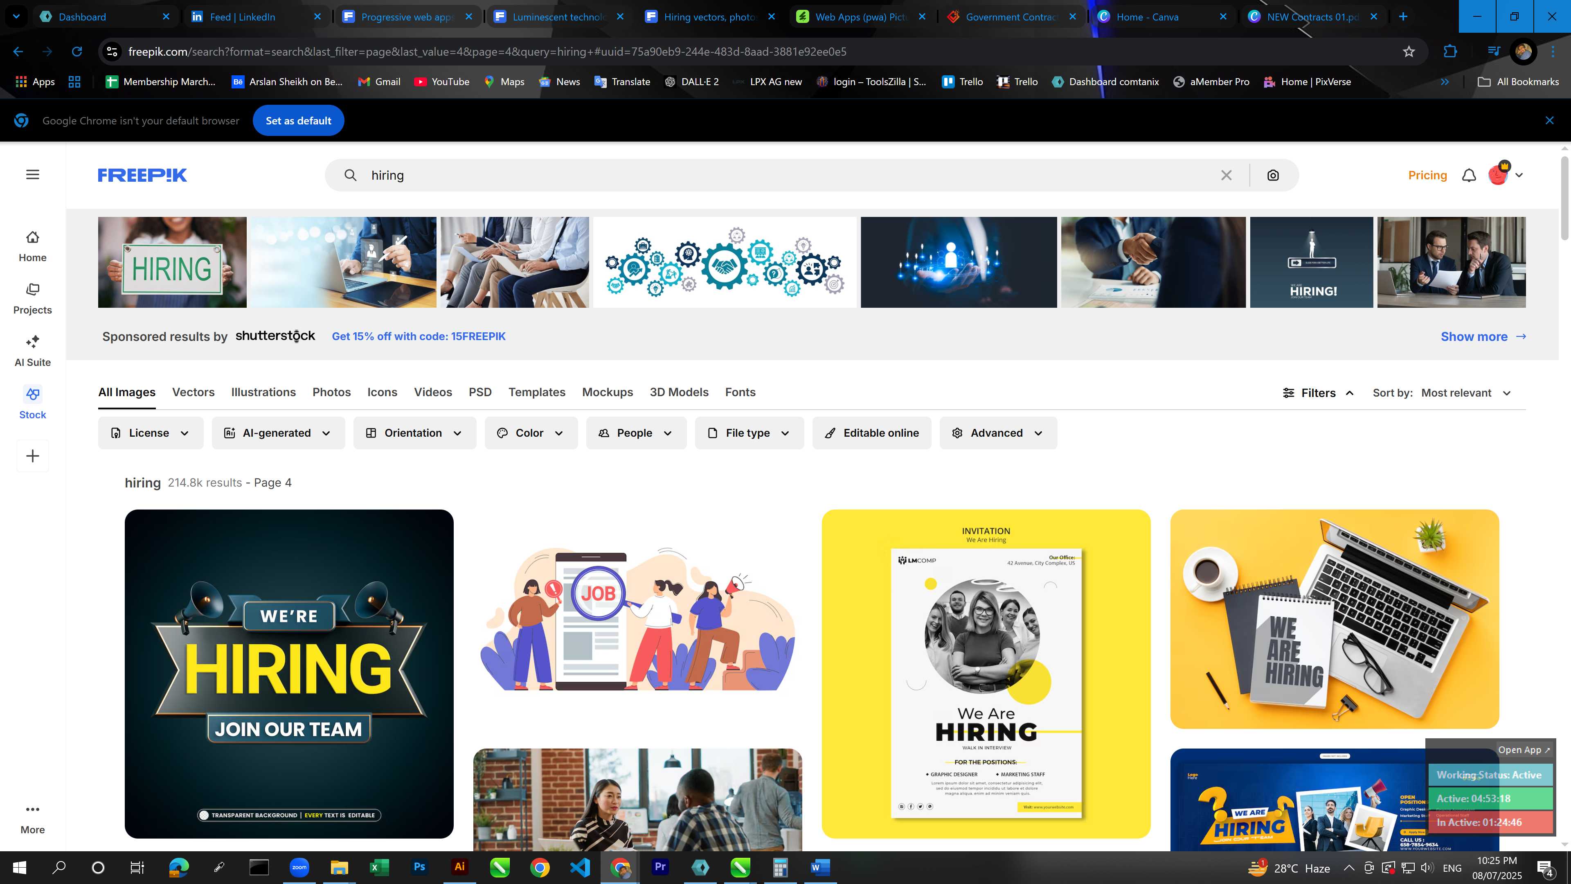Open the Open App overlay button

(1524, 750)
